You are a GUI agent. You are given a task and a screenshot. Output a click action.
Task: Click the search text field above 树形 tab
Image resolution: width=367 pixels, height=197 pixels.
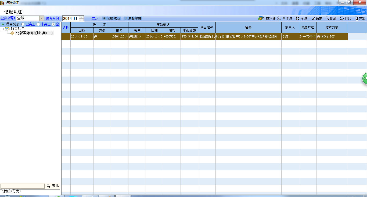click(23, 186)
